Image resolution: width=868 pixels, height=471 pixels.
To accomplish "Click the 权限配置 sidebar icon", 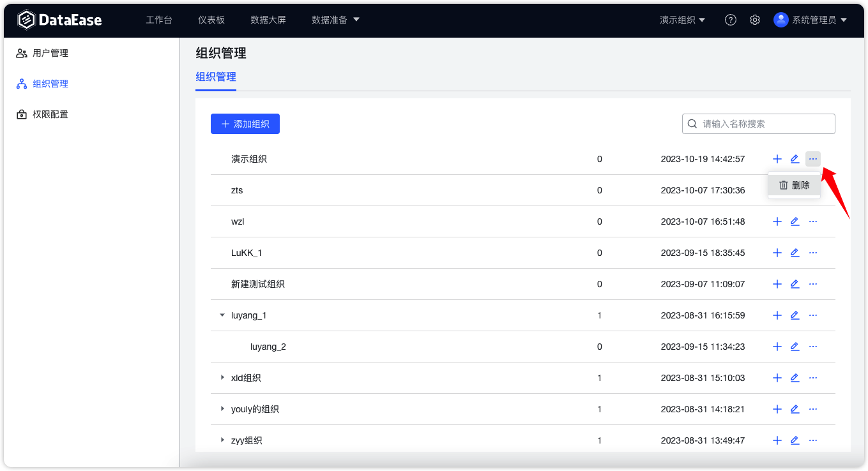I will point(22,114).
